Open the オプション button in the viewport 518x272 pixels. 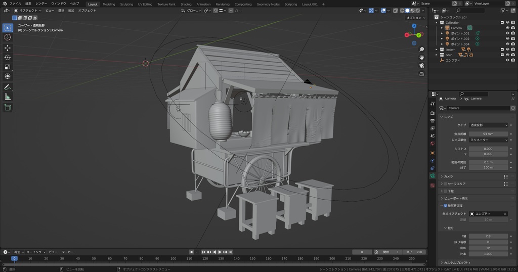click(415, 18)
